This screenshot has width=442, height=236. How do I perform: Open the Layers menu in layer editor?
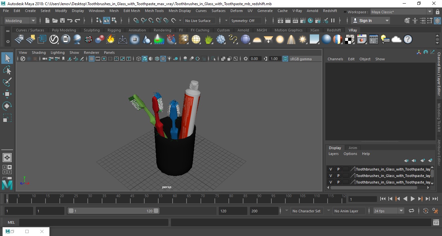tap(333, 154)
